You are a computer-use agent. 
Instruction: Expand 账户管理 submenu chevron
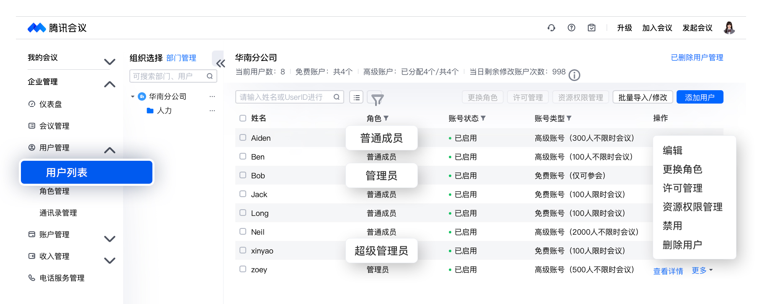coord(110,239)
